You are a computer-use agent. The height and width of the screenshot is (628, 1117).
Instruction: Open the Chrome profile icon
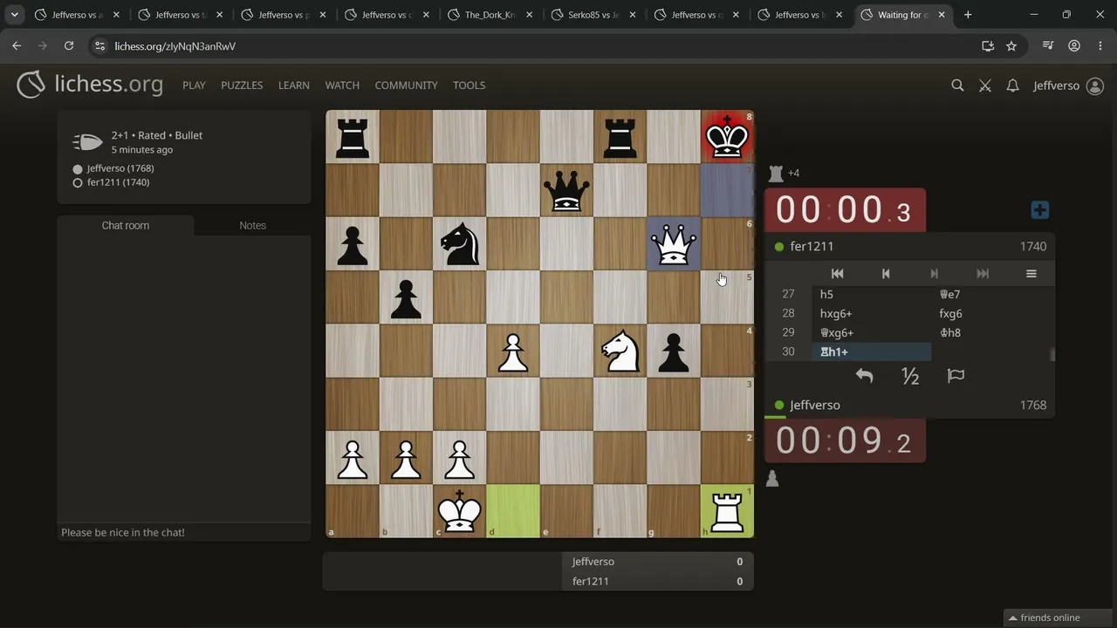tap(1074, 46)
